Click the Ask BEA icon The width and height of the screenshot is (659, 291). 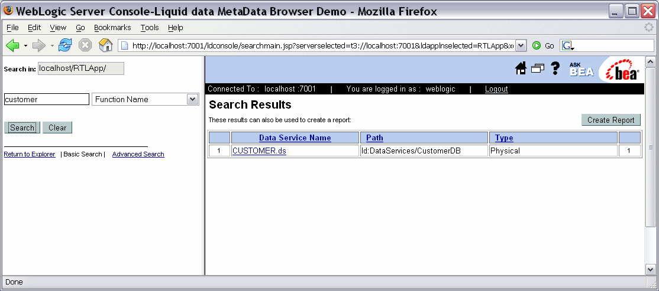[x=582, y=70]
